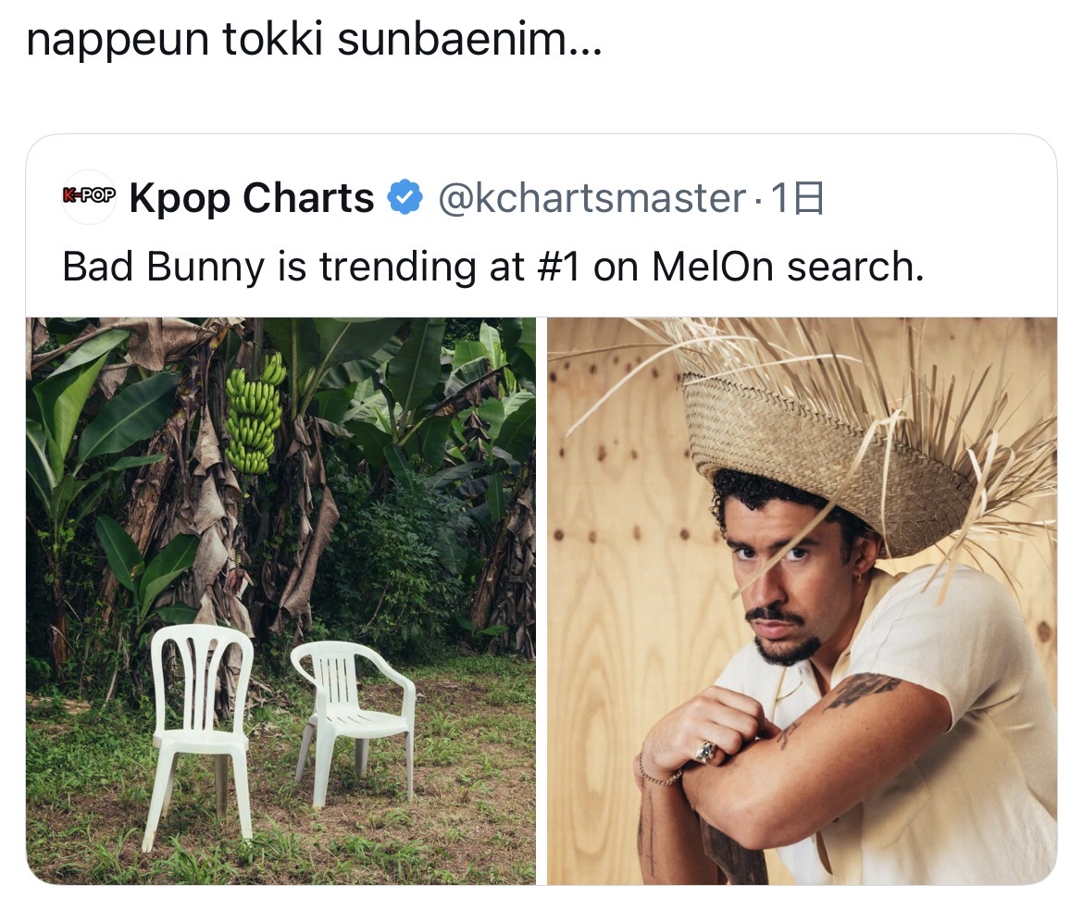Viewport: 1083px width, 910px height.
Task: Open the quoted post text about MelOn search
Action: pyautogui.click(x=492, y=267)
